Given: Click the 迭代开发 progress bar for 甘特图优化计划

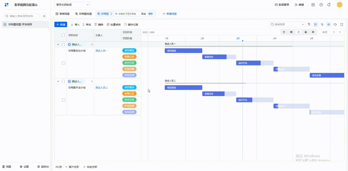Looking at the screenshot, I should 248,63.
